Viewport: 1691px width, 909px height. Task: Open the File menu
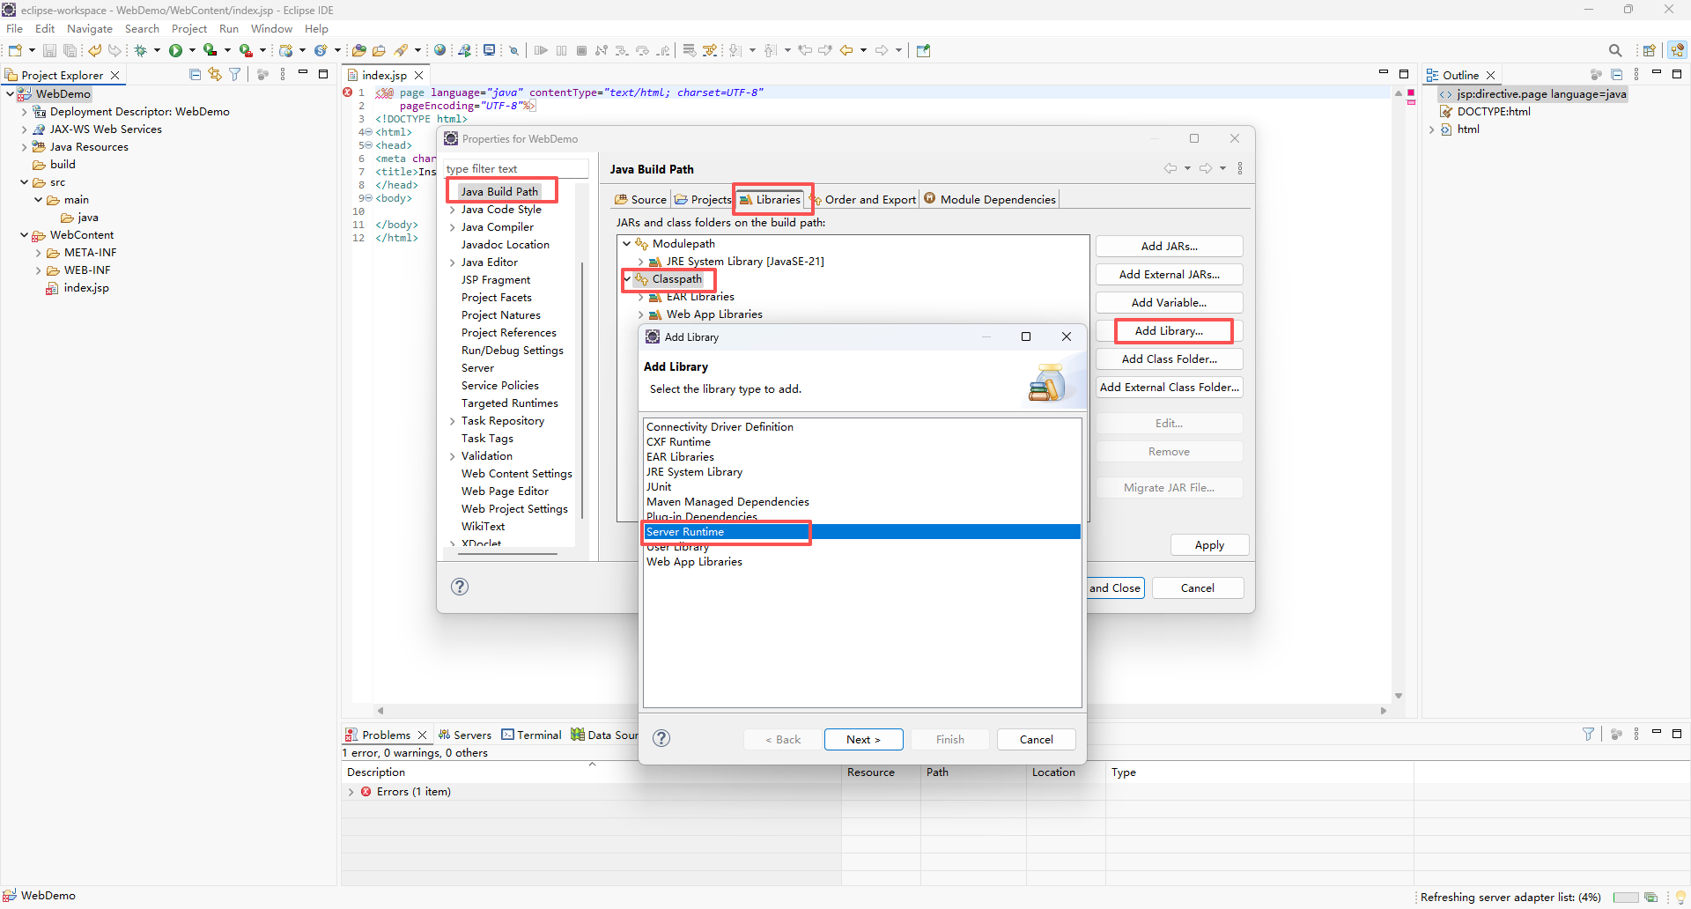tap(15, 29)
